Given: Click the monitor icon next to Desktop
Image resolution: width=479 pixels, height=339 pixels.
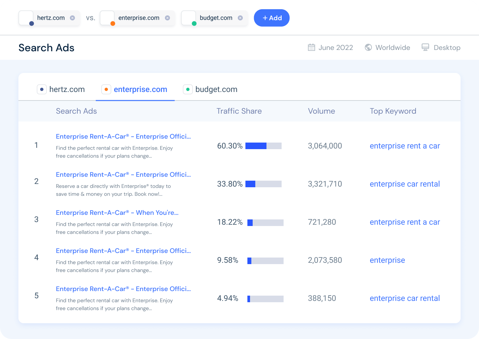Looking at the screenshot, I should click(425, 47).
